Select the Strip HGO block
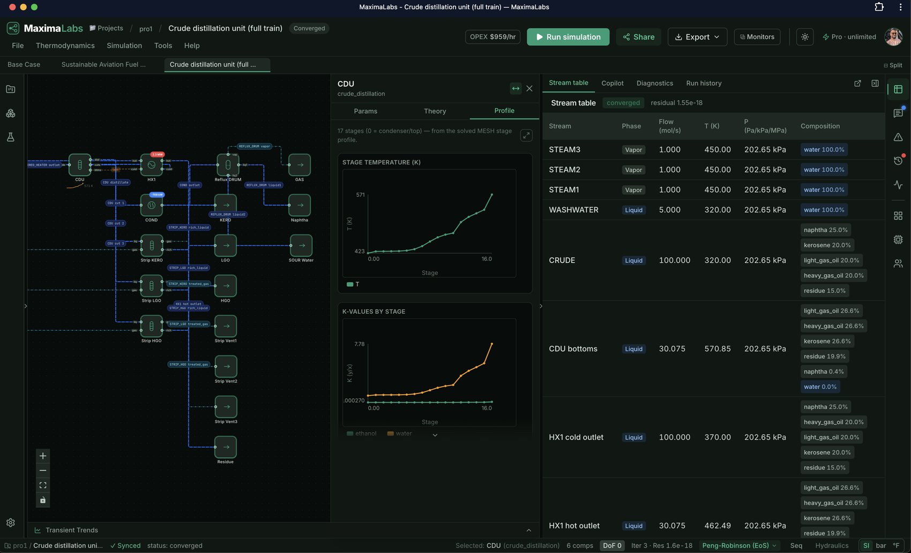 (152, 326)
